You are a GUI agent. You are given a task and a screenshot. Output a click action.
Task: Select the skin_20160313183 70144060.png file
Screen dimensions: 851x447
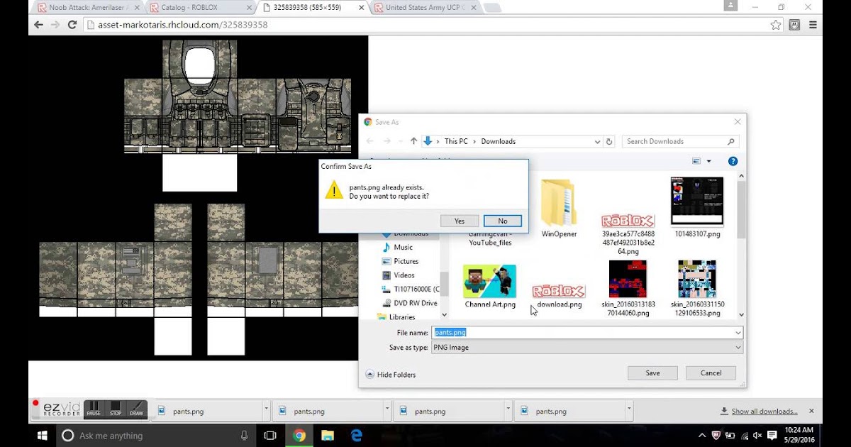point(628,287)
